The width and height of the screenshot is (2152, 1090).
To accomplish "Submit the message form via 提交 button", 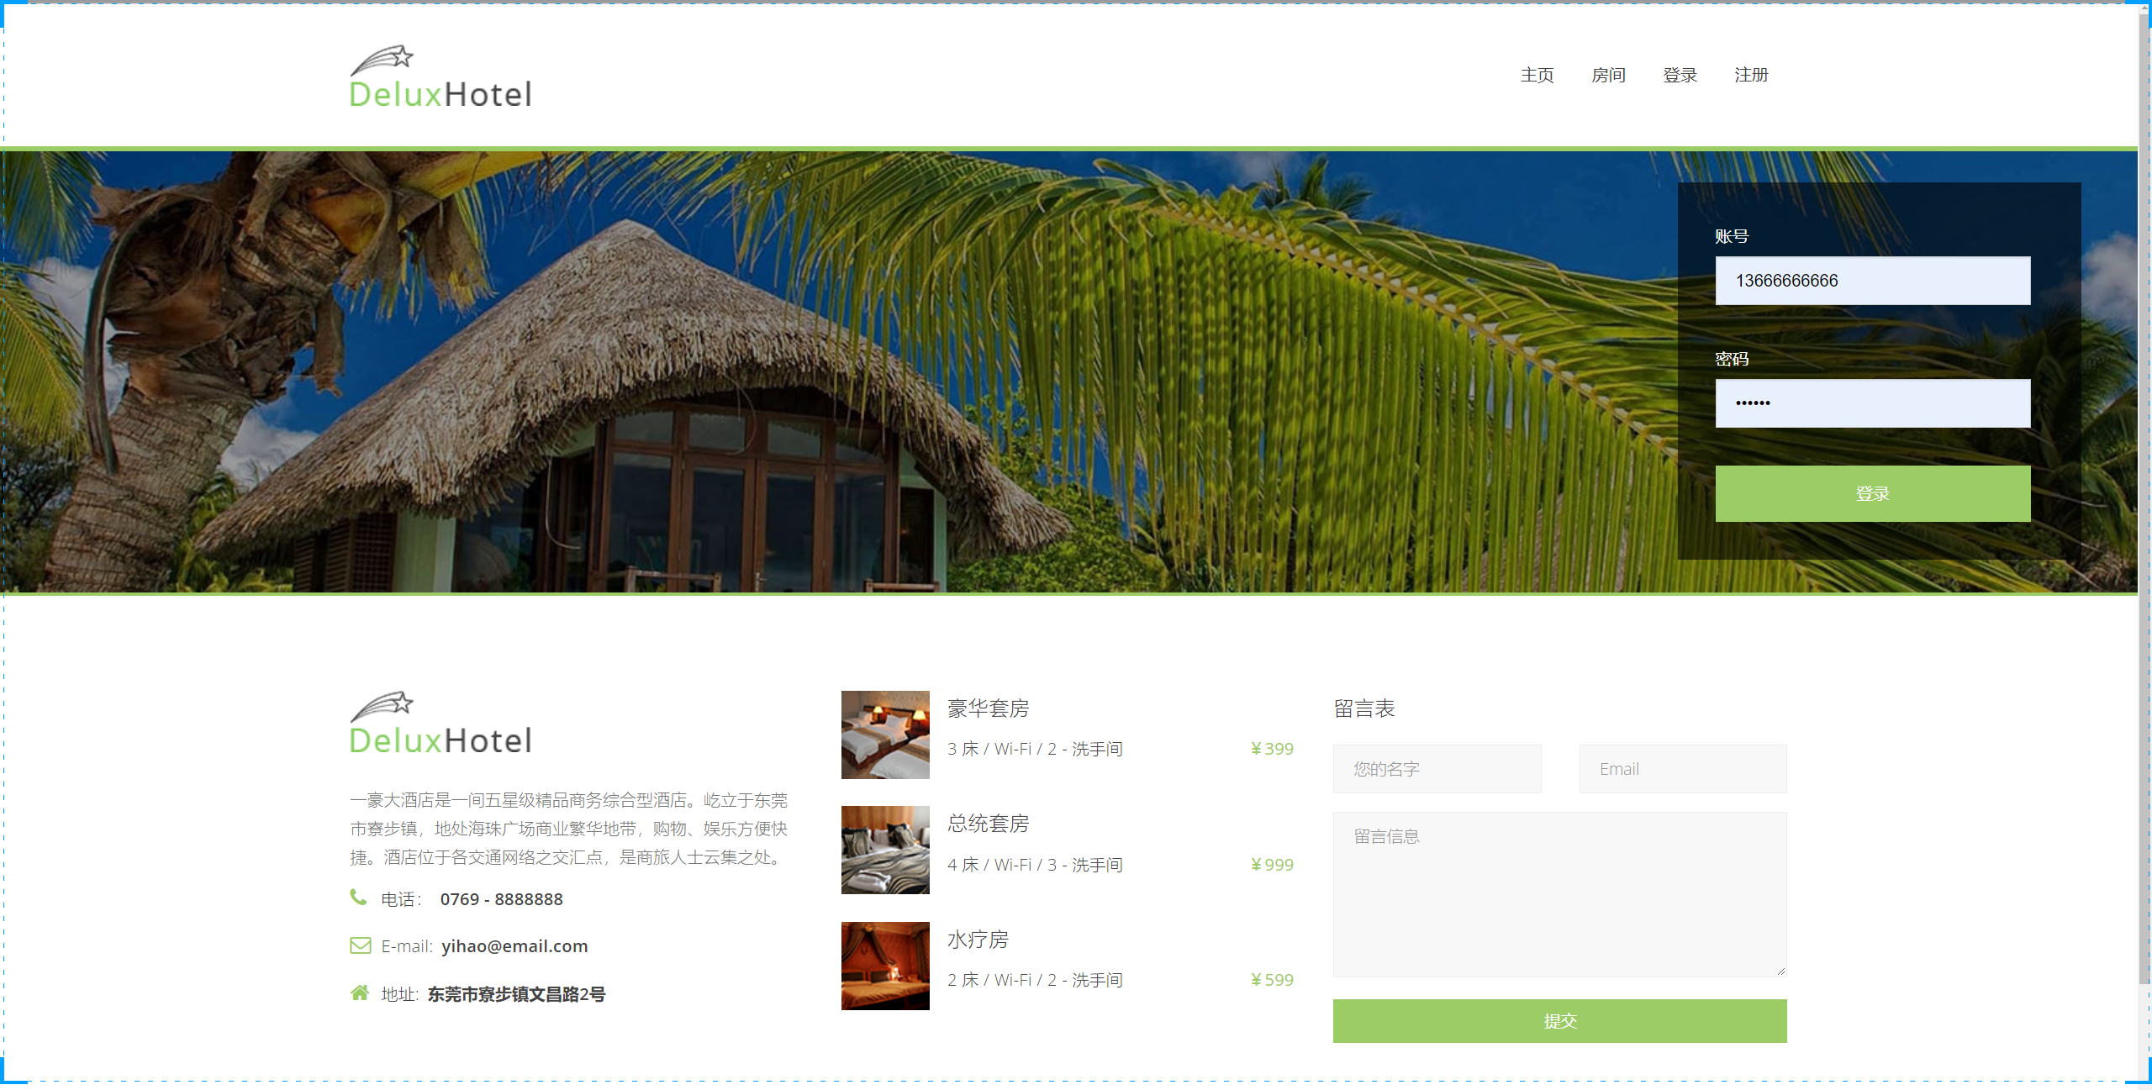I will coord(1559,1021).
